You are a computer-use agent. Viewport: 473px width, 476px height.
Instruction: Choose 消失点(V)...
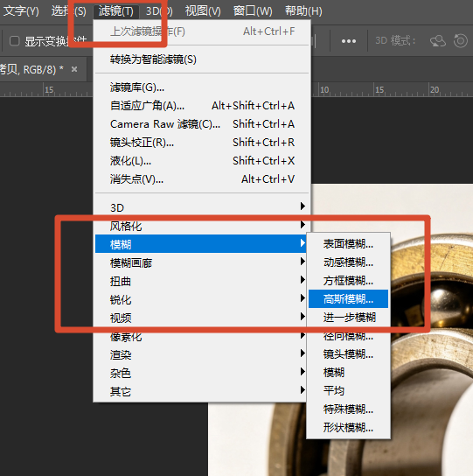click(x=202, y=179)
